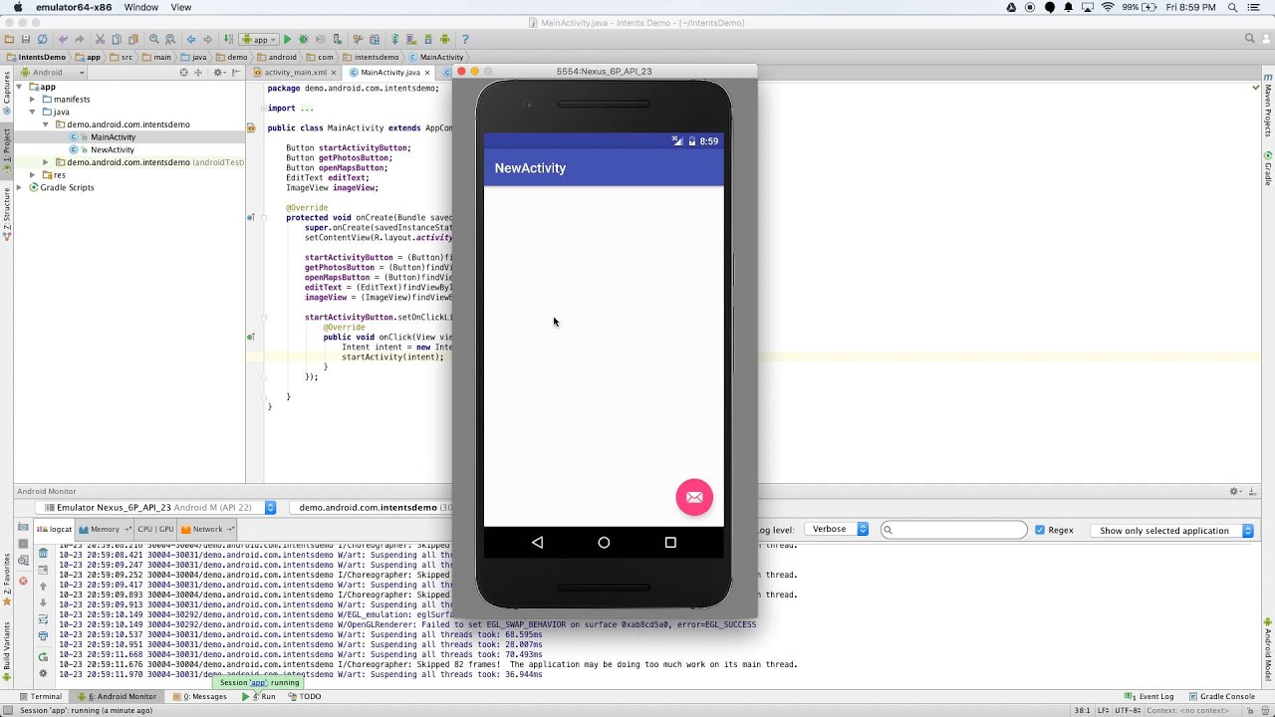The width and height of the screenshot is (1275, 717).
Task: Open AVD Manager phone icon in toolbar
Action: pos(411,40)
